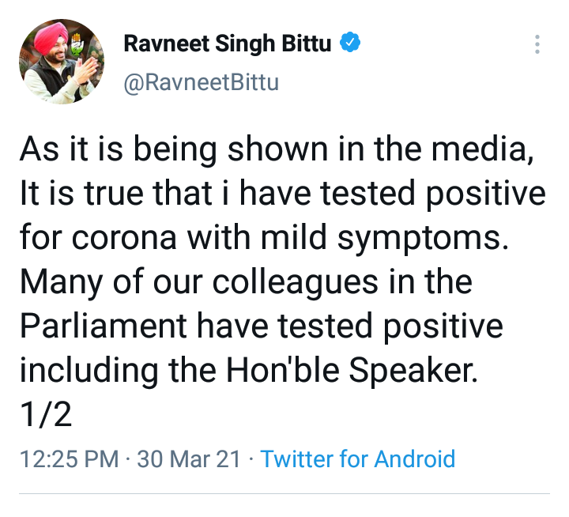Screen dimensions: 569x517
Task: Click the 12:25 PM timestamp
Action: click(69, 459)
